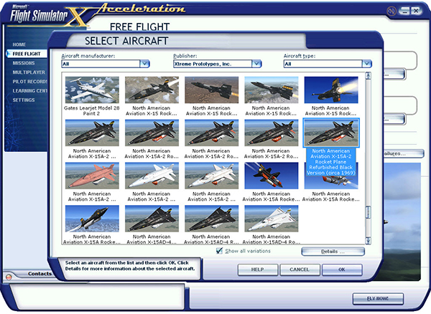The height and width of the screenshot is (314, 431).
Task: Choose the white X-15AD-4 delta wing aircraft
Action: click(272, 219)
